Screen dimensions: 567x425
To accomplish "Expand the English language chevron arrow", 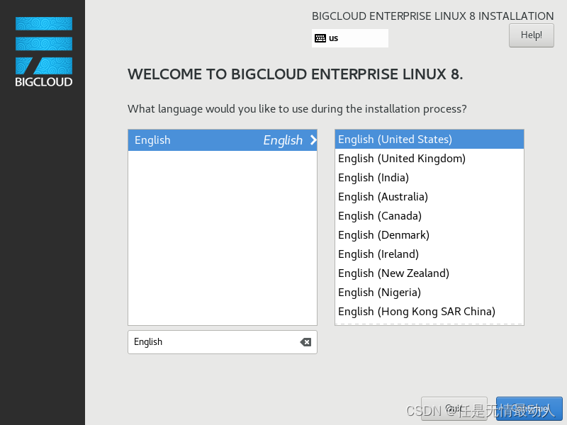I will 313,140.
